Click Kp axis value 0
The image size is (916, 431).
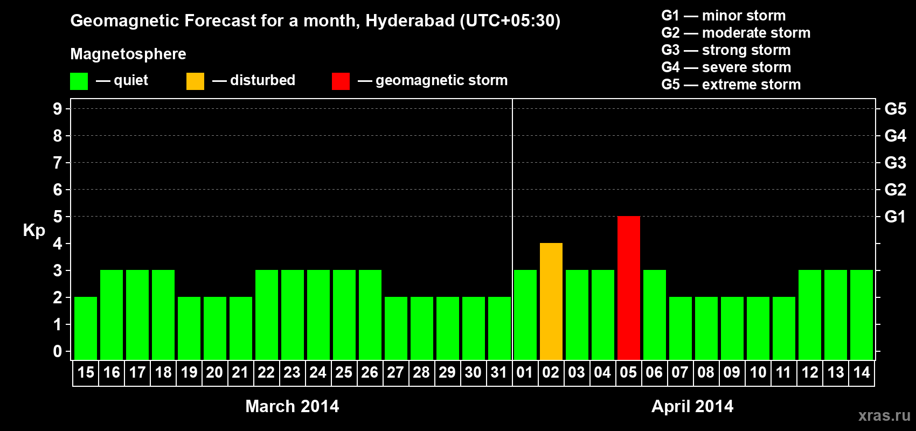[x=58, y=351]
